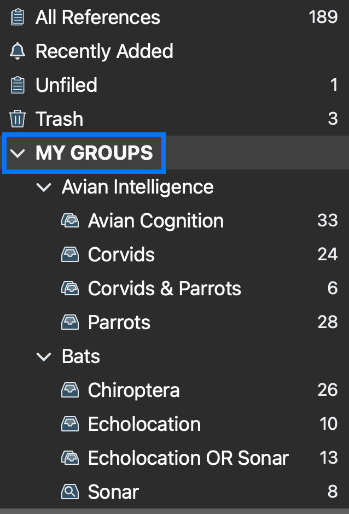Collapse the Avian Intelligence group set
This screenshot has width=349, height=514.
43,187
